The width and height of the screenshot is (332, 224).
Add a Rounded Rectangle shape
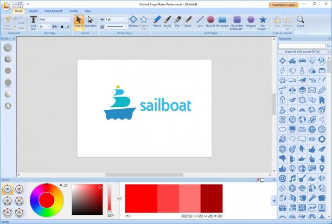tap(237, 23)
